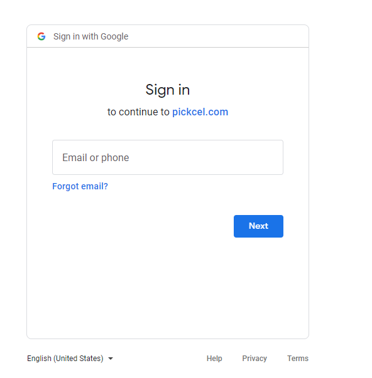Click the "Next" label on the button
This screenshot has width=372, height=378.
point(258,226)
